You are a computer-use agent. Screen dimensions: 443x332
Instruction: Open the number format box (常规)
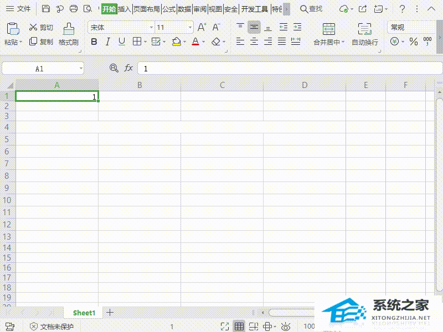[x=411, y=27]
